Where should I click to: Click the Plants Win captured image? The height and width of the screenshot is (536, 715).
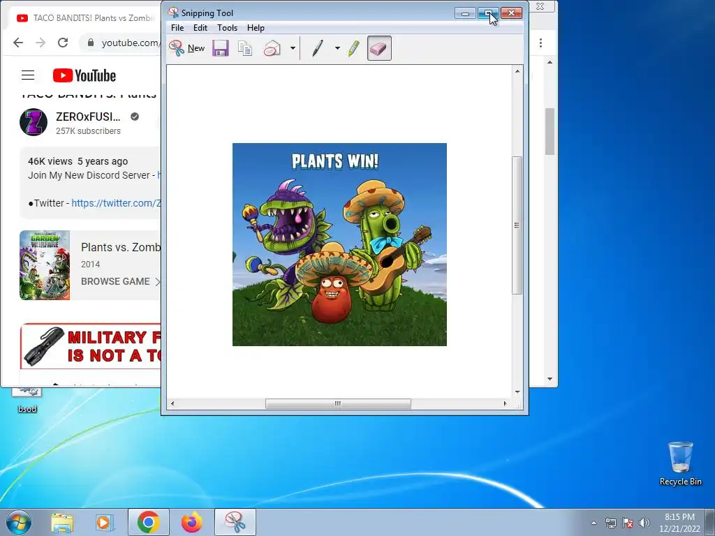pyautogui.click(x=339, y=244)
